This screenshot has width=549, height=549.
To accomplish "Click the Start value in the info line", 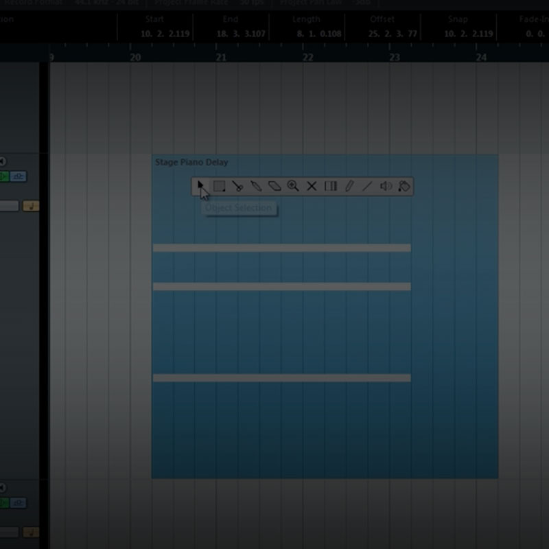I will click(165, 34).
